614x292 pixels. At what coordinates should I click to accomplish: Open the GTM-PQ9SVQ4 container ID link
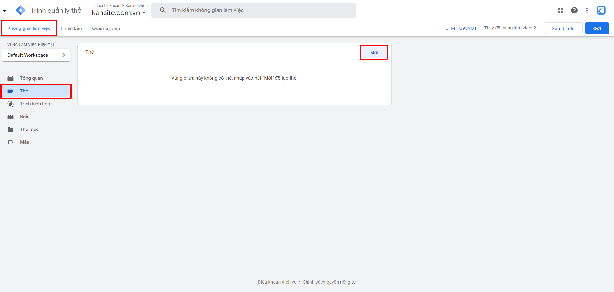click(461, 28)
